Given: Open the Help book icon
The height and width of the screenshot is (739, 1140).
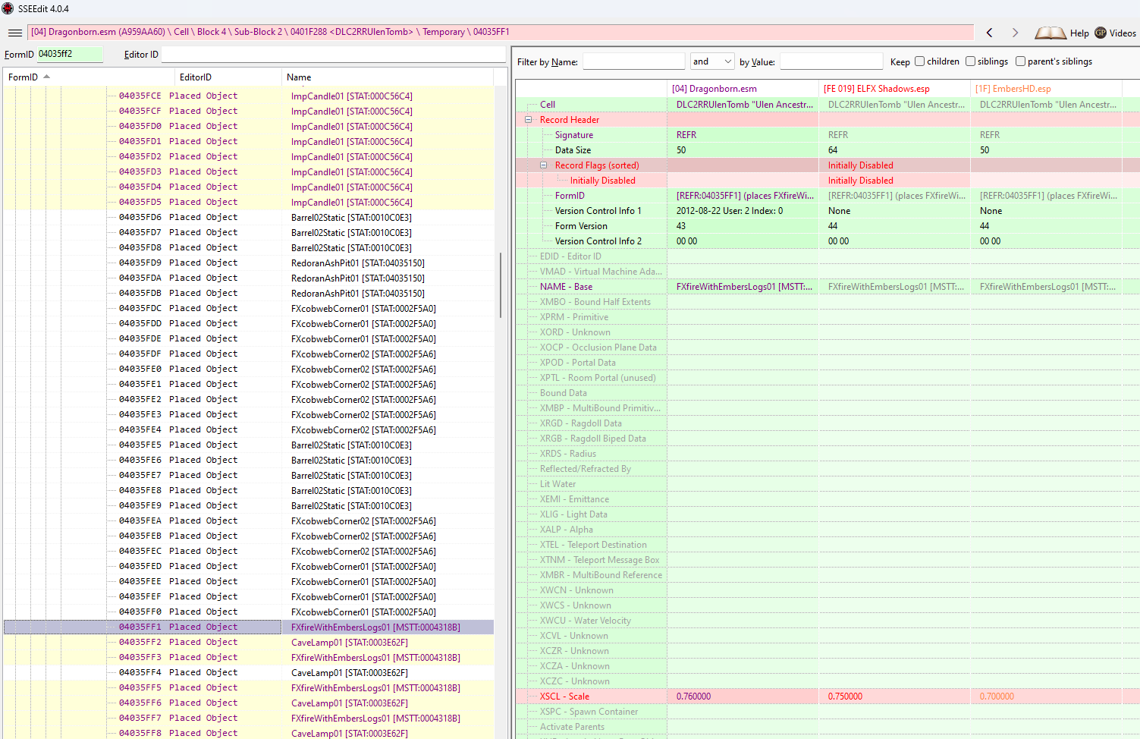Looking at the screenshot, I should coord(1050,33).
